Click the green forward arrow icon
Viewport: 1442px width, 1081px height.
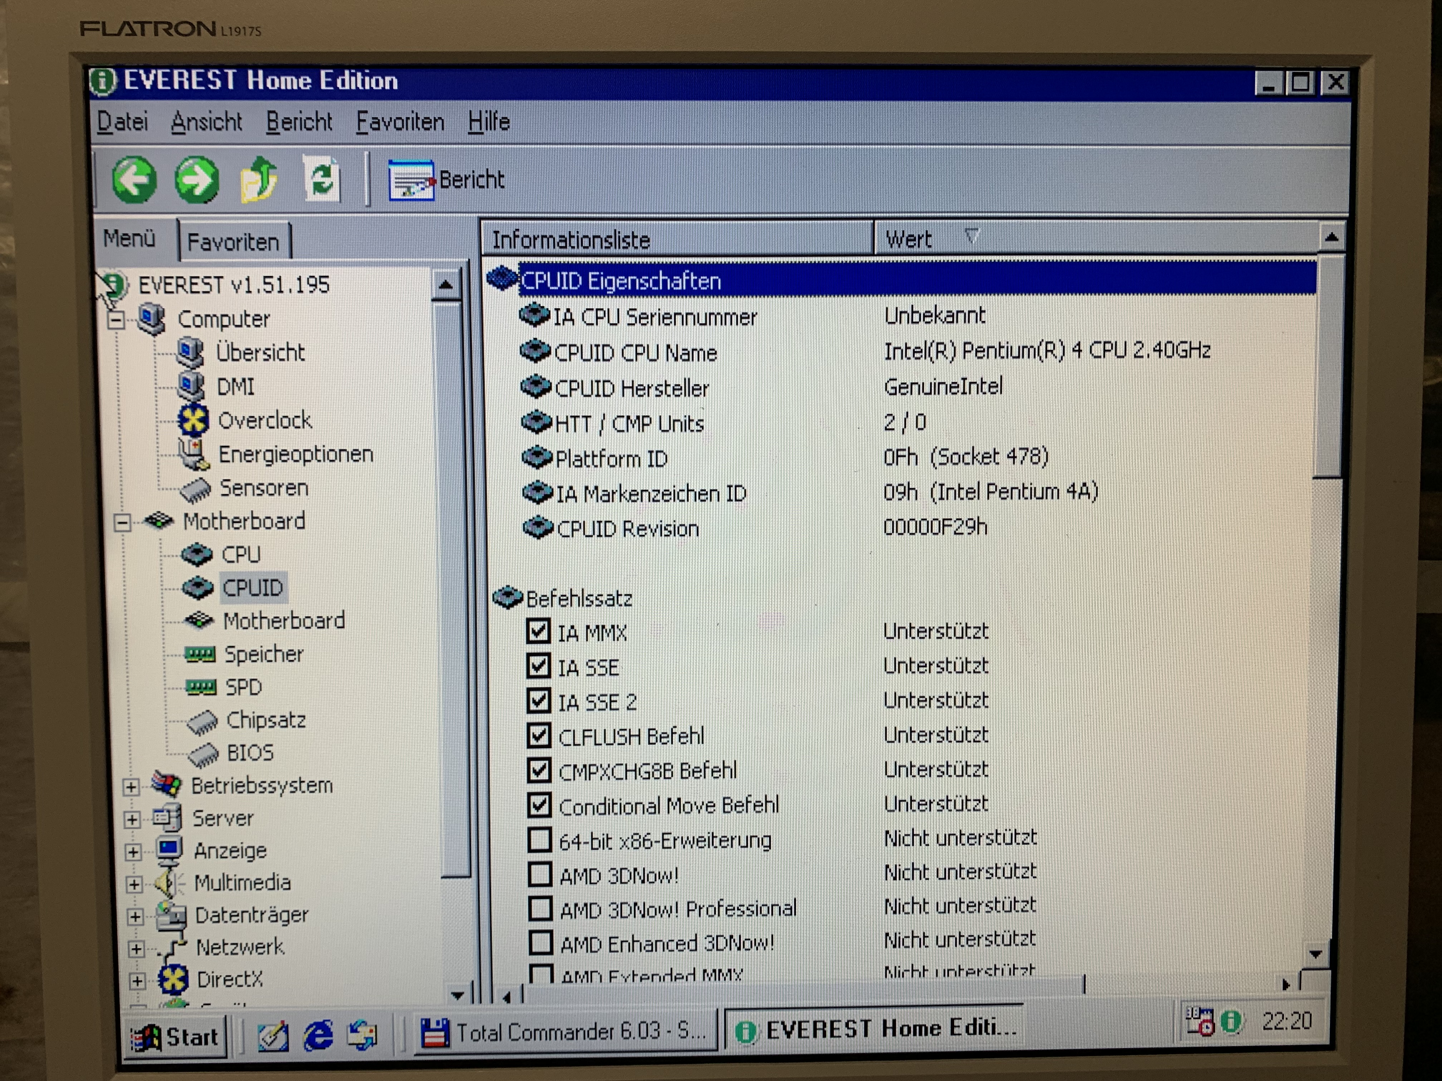[x=196, y=179]
